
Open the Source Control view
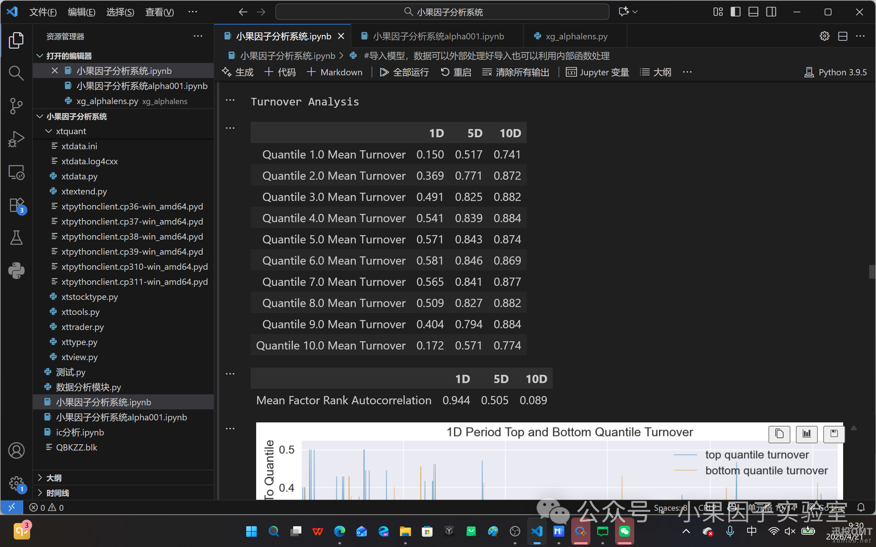[16, 106]
